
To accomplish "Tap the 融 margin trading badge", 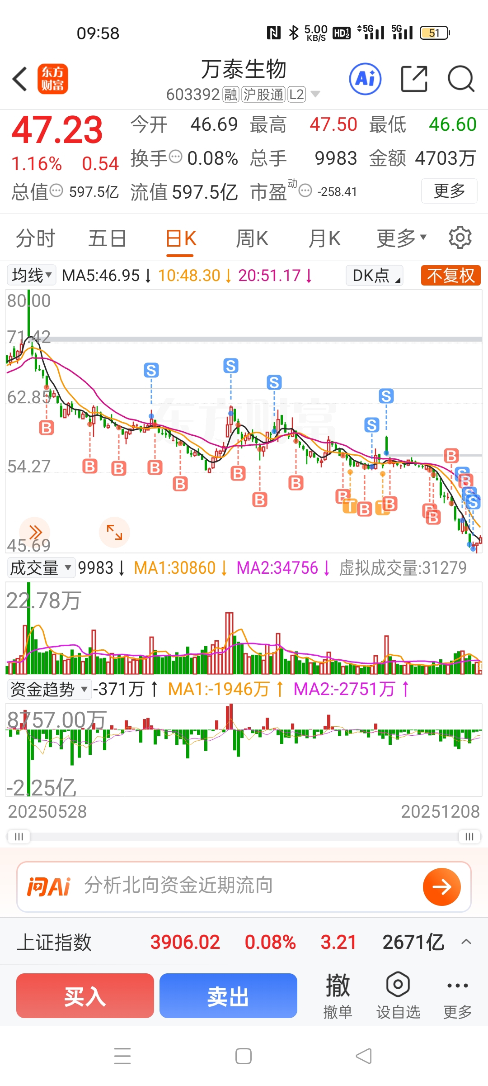I will (x=230, y=95).
